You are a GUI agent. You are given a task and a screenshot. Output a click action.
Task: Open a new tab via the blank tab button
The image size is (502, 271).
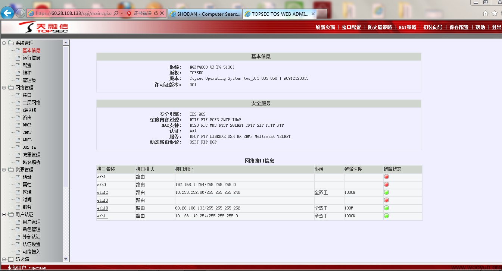[x=322, y=14]
